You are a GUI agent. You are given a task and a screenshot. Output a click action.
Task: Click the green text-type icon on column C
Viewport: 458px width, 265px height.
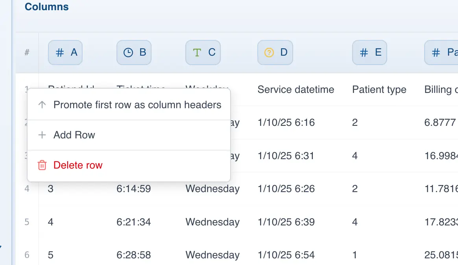click(197, 53)
